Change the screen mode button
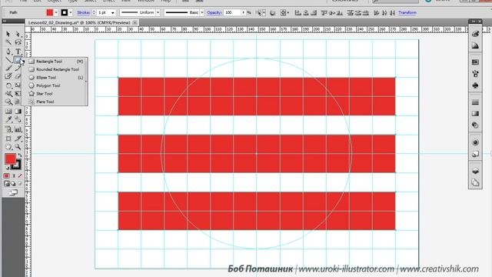This screenshot has height=277, width=492. (13, 192)
